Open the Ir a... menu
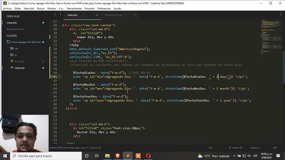The width and height of the screenshot is (285, 160). (x=61, y=8)
